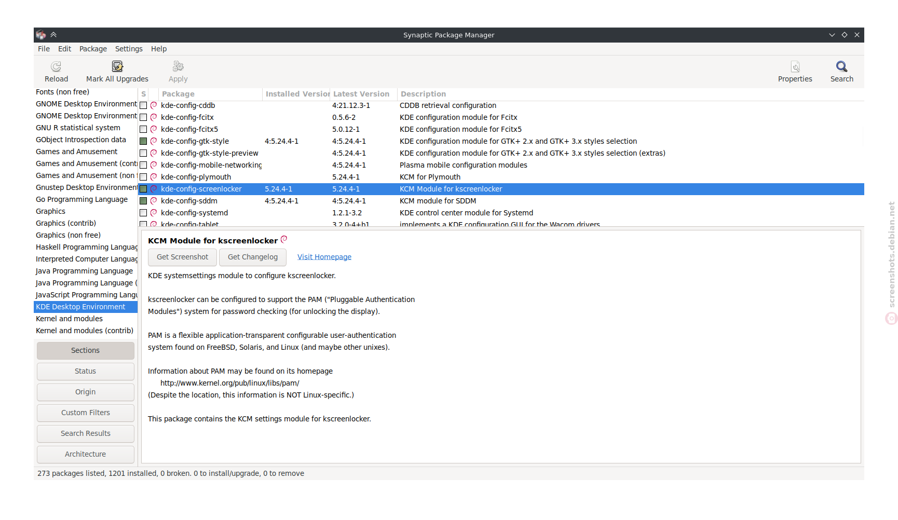Click the Debian swirl beside the KCM Module heading
The image size is (898, 520).
tap(284, 239)
